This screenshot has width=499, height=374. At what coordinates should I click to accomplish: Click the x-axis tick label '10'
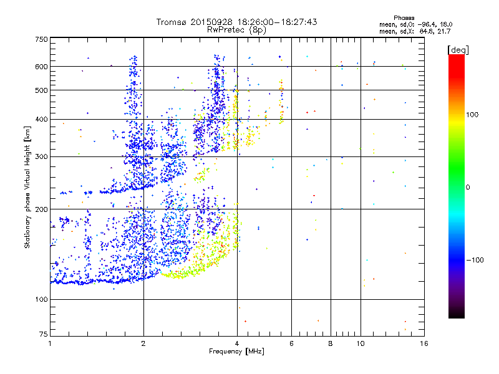click(361, 343)
